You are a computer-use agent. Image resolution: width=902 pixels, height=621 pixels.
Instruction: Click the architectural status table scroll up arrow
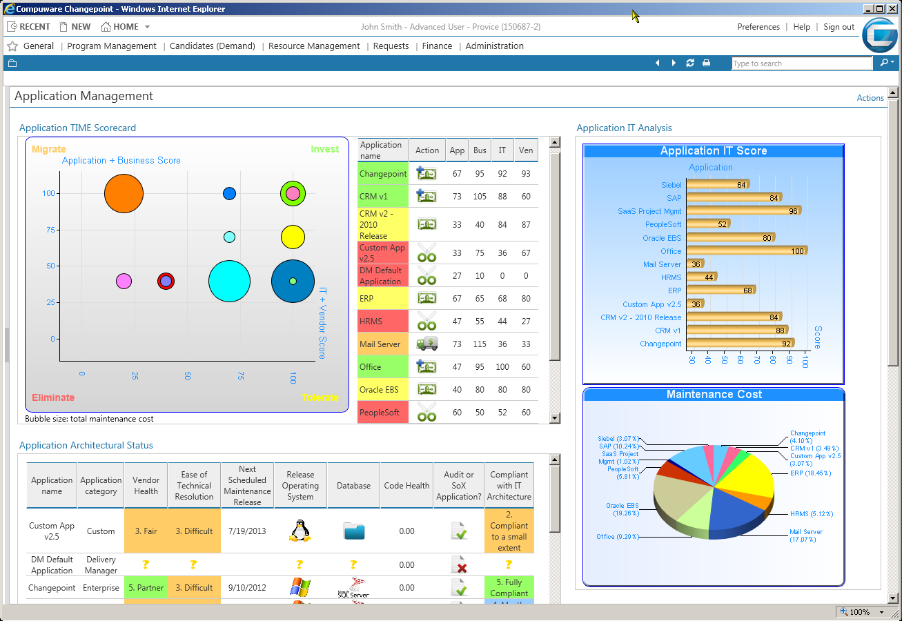coord(555,460)
